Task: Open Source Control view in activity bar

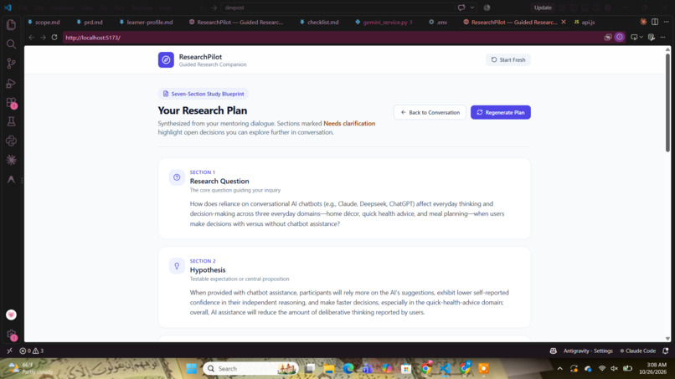Action: 11,64
